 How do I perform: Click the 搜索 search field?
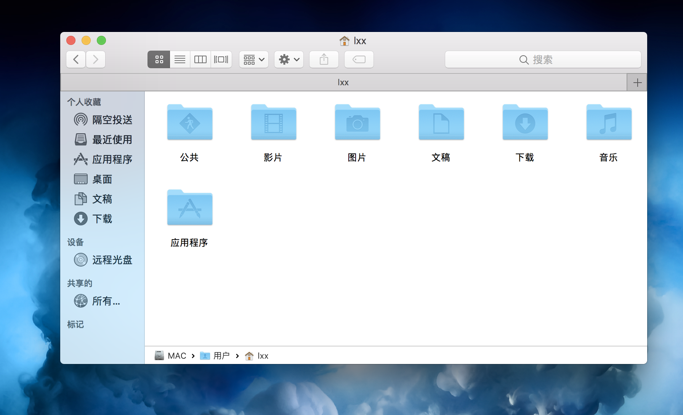pos(543,59)
